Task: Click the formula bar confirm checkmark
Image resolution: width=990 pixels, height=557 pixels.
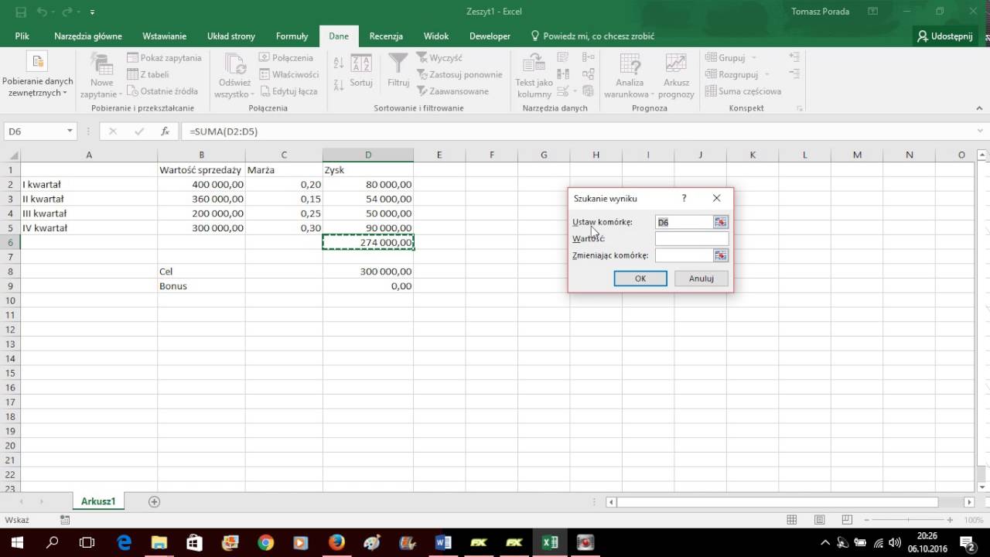Action: click(138, 132)
